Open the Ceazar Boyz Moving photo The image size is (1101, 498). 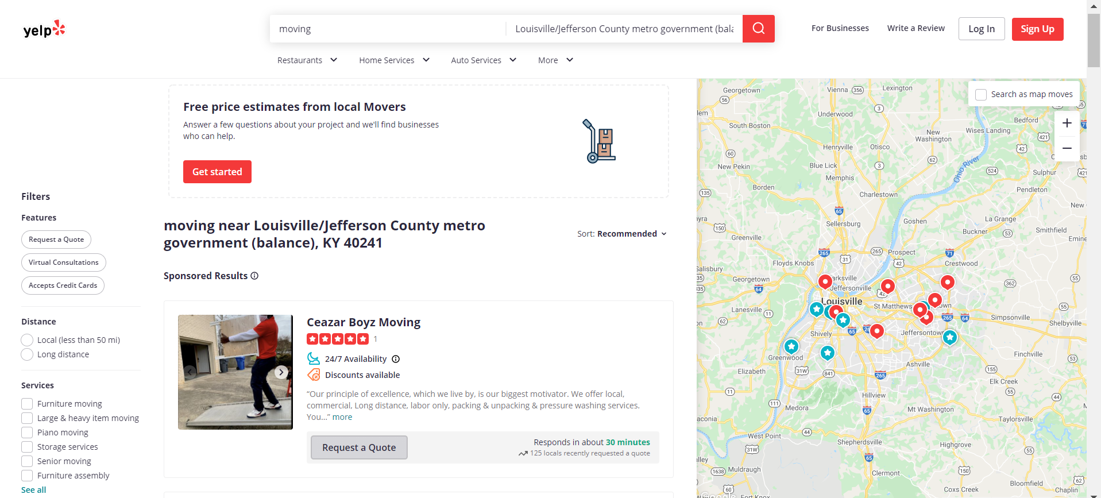point(235,372)
